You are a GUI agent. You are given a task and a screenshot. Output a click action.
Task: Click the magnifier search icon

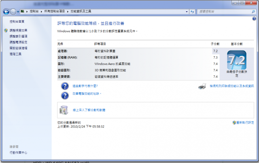tap(253, 12)
